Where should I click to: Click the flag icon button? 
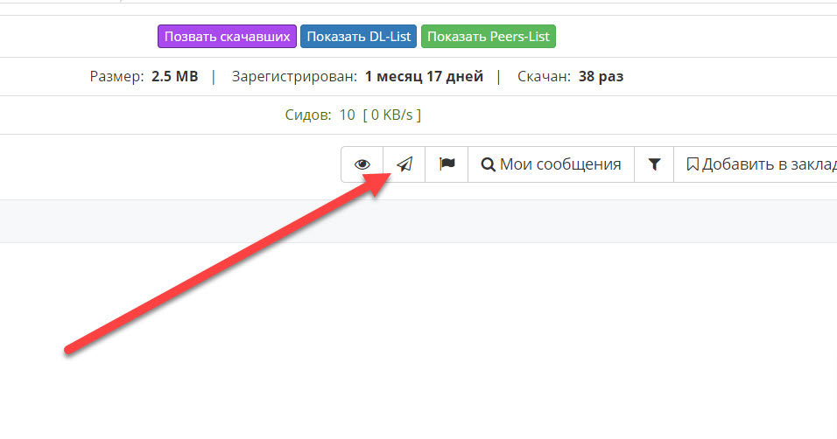pyautogui.click(x=447, y=164)
